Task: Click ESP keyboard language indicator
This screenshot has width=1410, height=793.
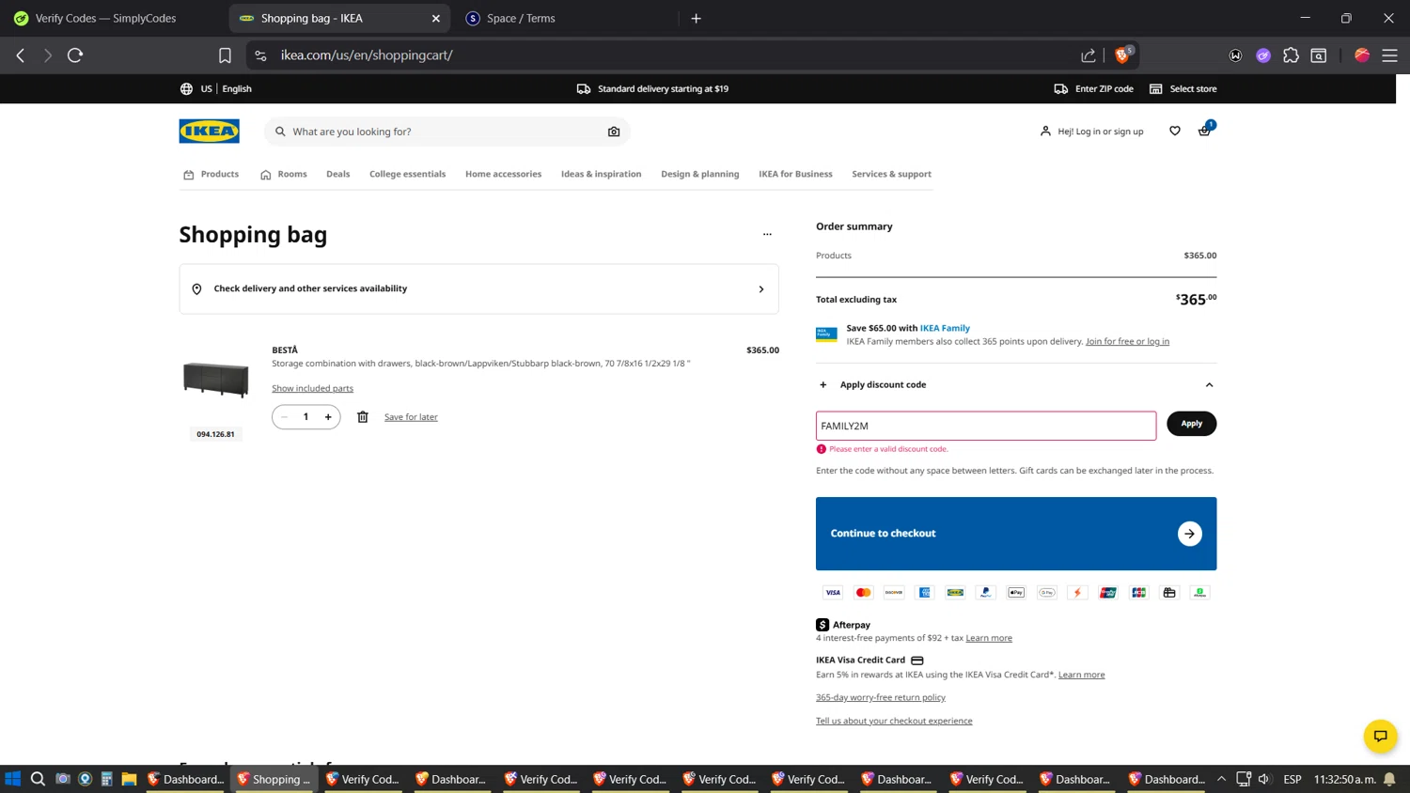Action: tap(1292, 779)
